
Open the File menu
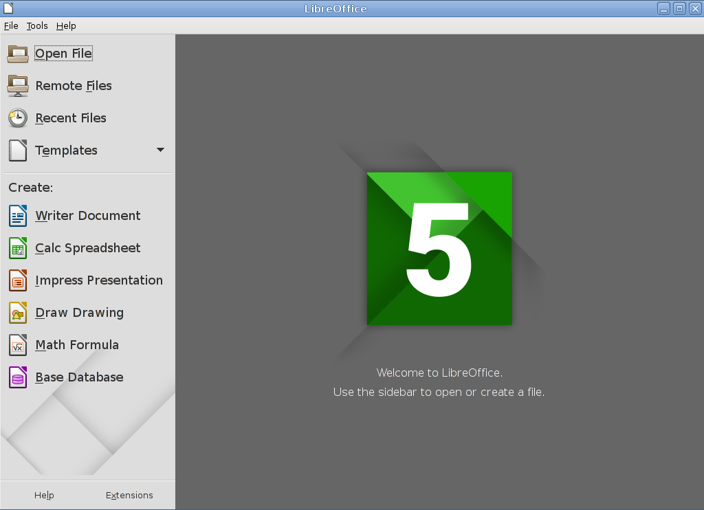click(x=11, y=26)
